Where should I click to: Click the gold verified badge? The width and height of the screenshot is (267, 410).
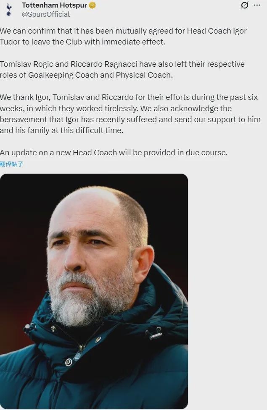click(92, 5)
